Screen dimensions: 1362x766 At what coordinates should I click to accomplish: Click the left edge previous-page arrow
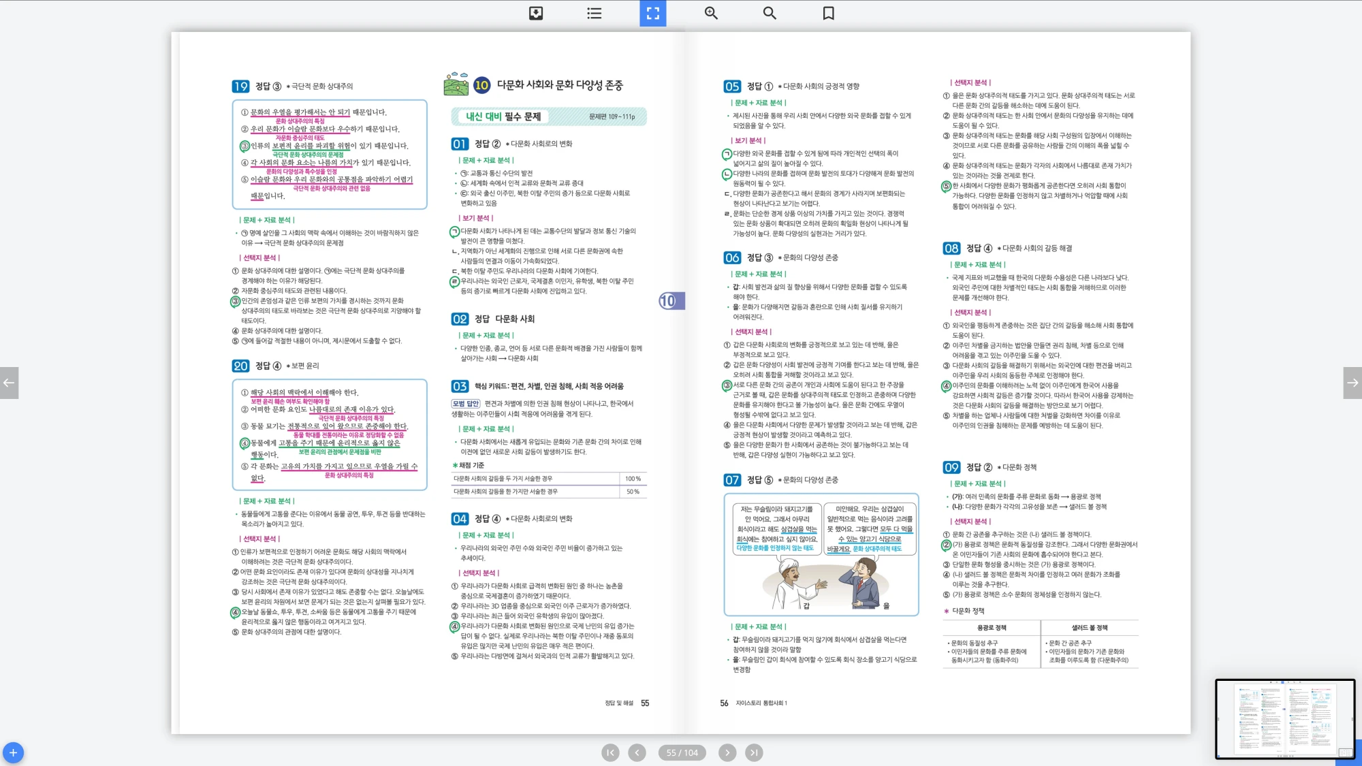coord(9,383)
